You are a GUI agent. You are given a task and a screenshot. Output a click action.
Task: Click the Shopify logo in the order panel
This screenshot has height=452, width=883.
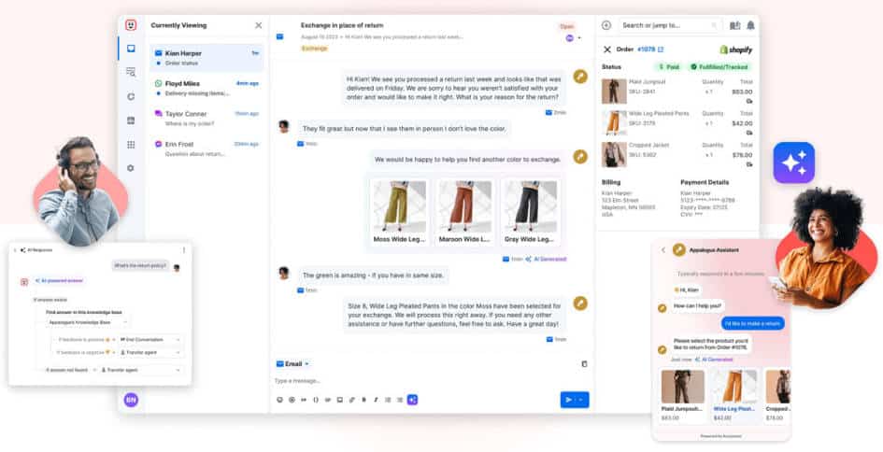pyautogui.click(x=735, y=49)
